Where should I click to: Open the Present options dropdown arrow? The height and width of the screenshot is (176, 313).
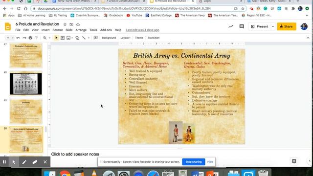pyautogui.click(x=273, y=26)
